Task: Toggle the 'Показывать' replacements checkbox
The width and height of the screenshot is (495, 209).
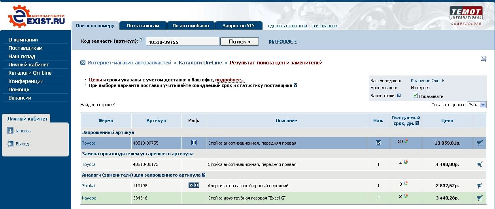Action: tap(415, 96)
